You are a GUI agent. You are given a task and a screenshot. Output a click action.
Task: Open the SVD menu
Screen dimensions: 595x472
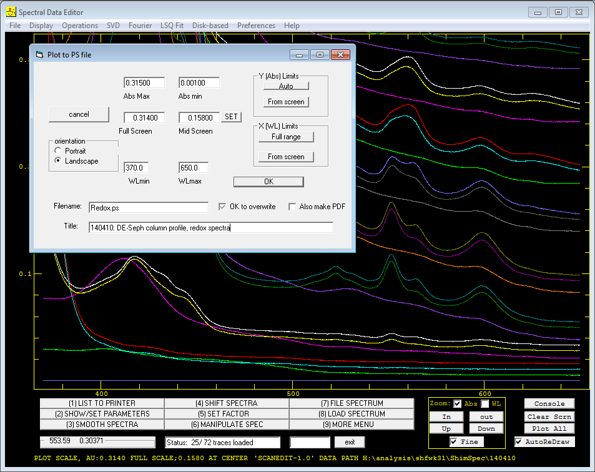click(x=113, y=26)
